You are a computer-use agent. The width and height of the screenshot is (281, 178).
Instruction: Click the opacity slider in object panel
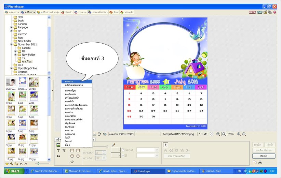tap(101, 147)
